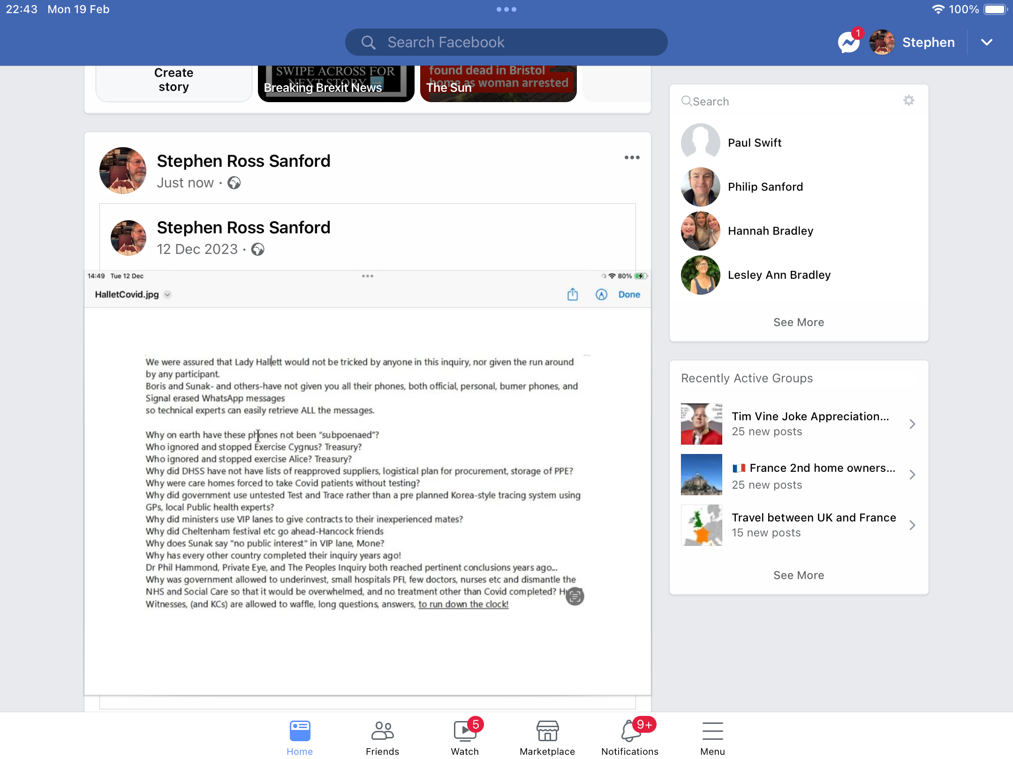Viewport: 1013px width, 759px height.
Task: Click into the Search Facebook field
Action: pyautogui.click(x=506, y=43)
